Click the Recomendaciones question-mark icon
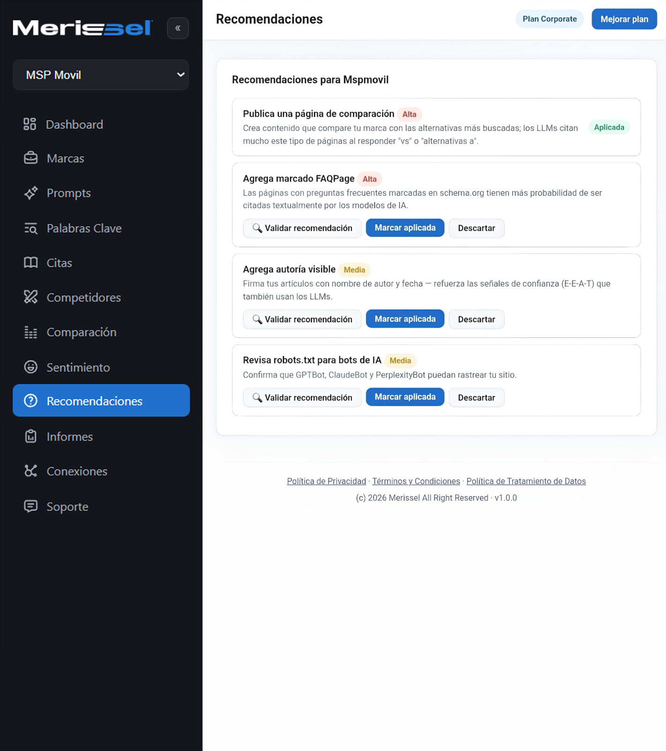Screen dimensions: 666x751 point(31,401)
